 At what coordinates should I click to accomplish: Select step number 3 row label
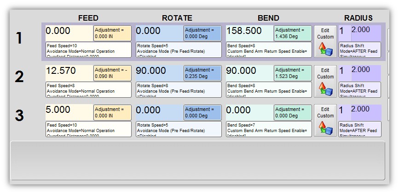coord(19,116)
